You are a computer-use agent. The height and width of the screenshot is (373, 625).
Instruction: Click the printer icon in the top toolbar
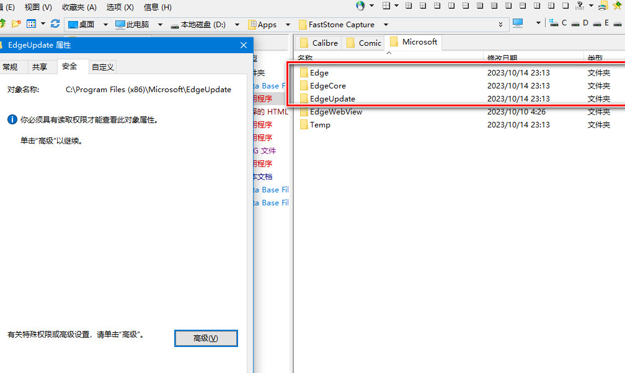602,6
